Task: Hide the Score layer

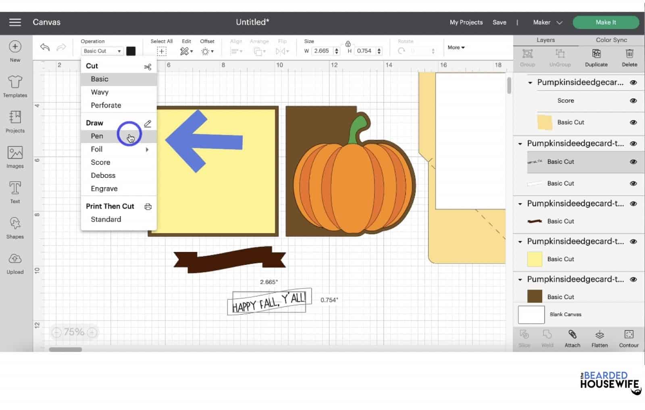Action: [x=633, y=100]
